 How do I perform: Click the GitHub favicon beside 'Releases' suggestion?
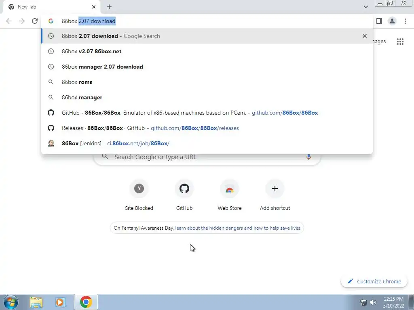51,128
